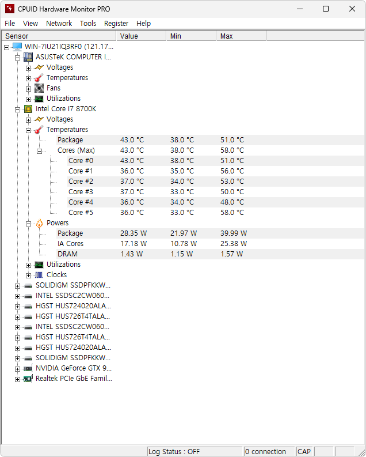Click the Max column header
Image resolution: width=366 pixels, height=457 pixels.
(x=241, y=36)
